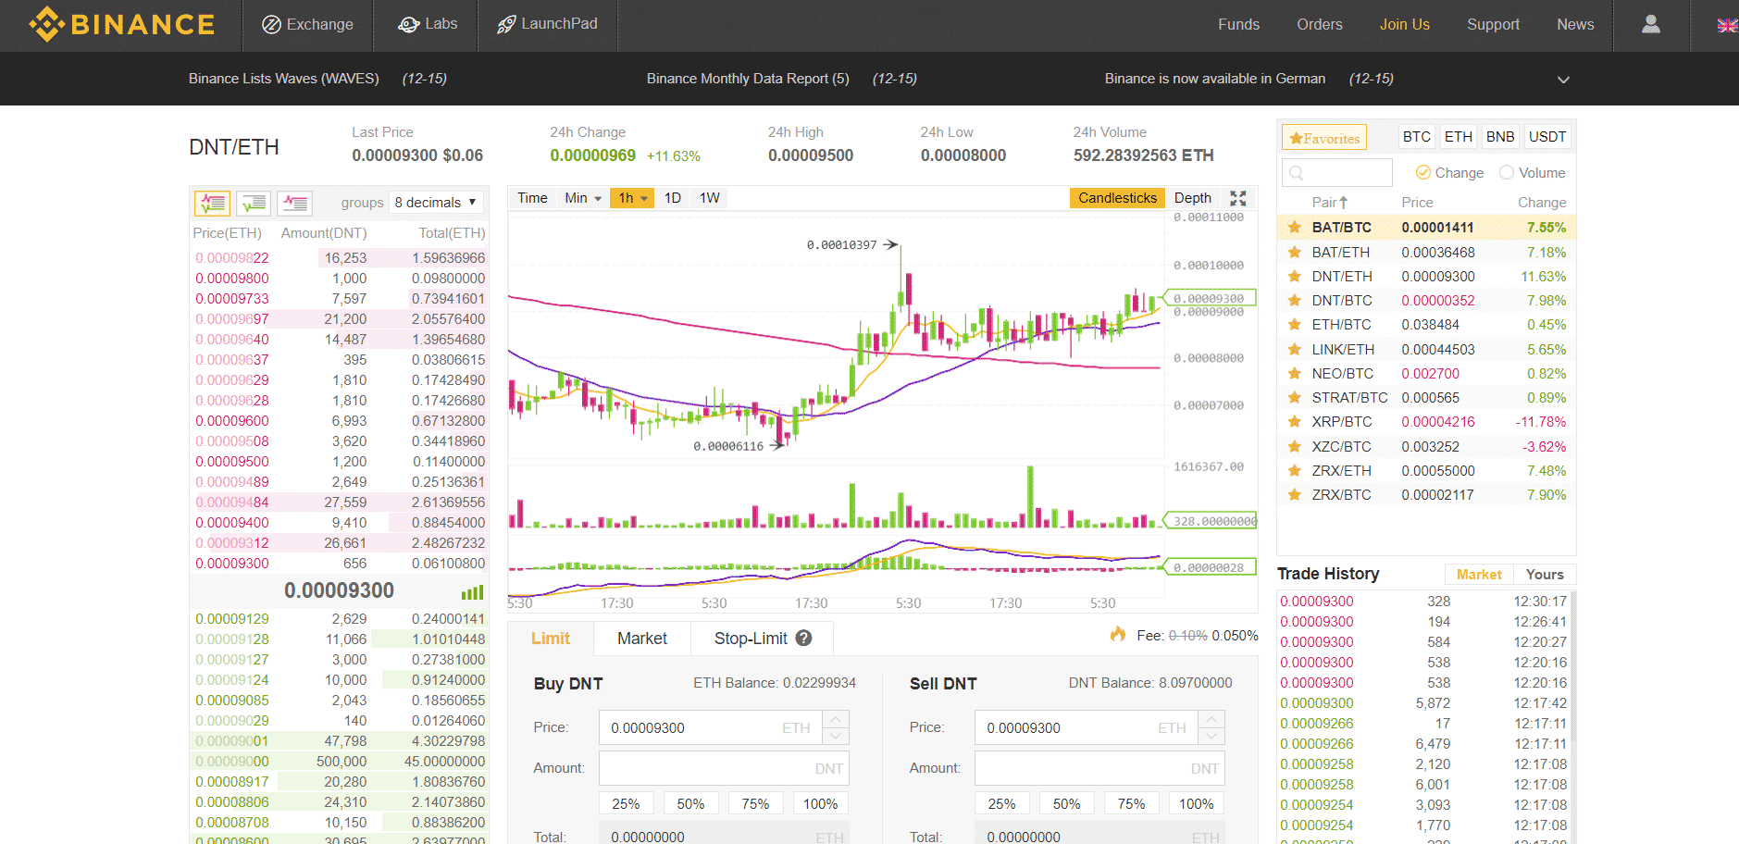This screenshot has height=844, width=1739.
Task: Click the Binance logo
Action: click(121, 24)
